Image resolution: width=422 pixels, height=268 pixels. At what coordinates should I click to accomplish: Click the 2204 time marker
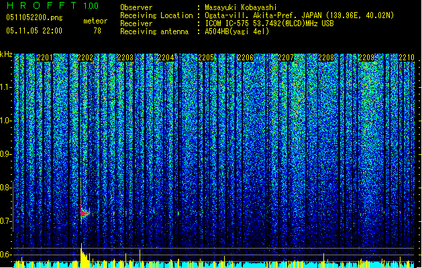pyautogui.click(x=166, y=58)
